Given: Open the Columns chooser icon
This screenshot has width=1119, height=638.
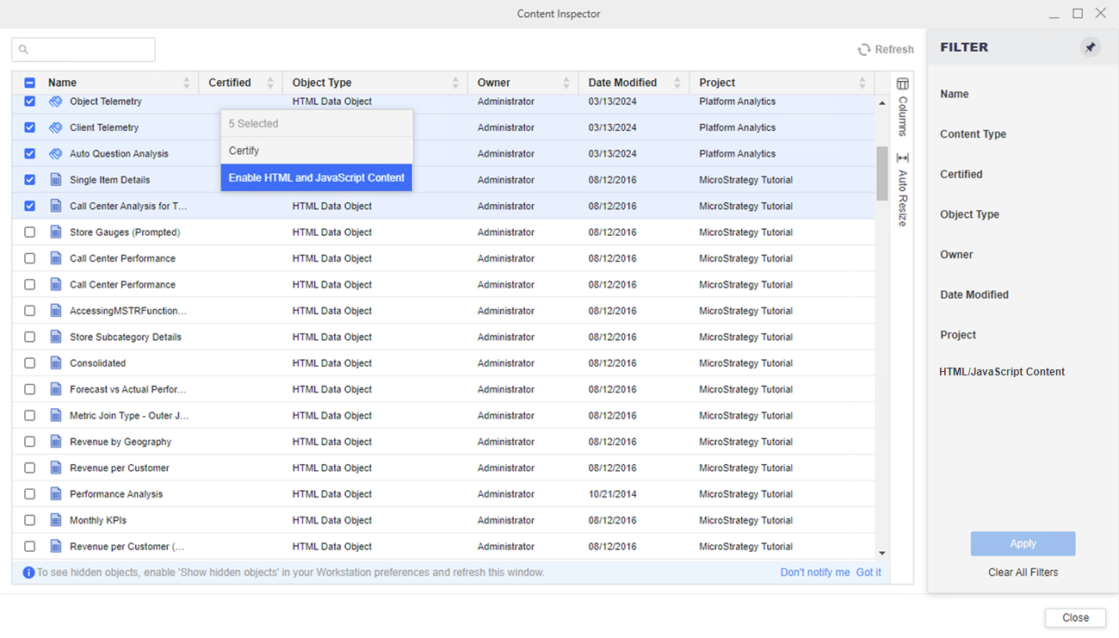Looking at the screenshot, I should point(902,84).
